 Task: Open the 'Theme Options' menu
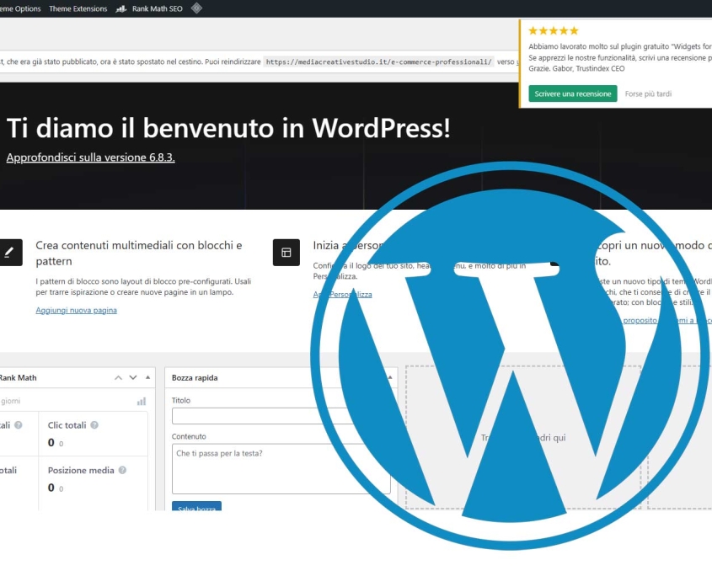21,8
